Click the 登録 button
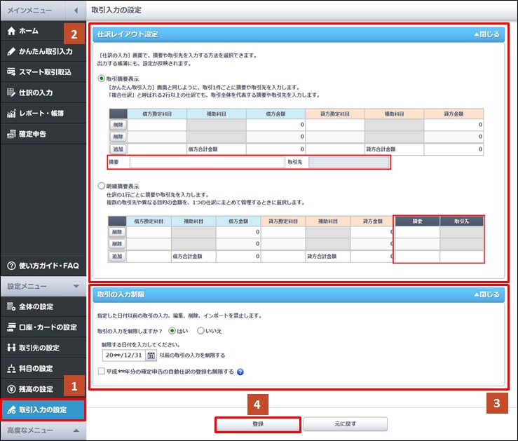518x441 pixels. tap(258, 424)
